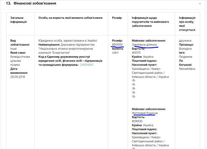Click the surname "Володіна"
This screenshot has width=207, height=149.
coord(185,49)
